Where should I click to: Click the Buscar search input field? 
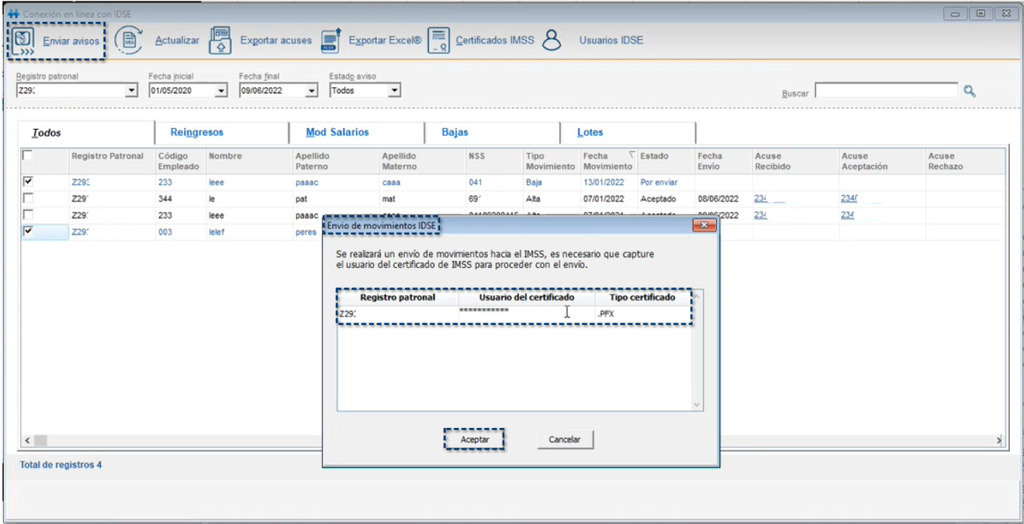point(886,91)
